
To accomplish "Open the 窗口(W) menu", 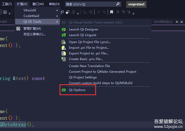I will pyautogui.click(x=38, y=4).
